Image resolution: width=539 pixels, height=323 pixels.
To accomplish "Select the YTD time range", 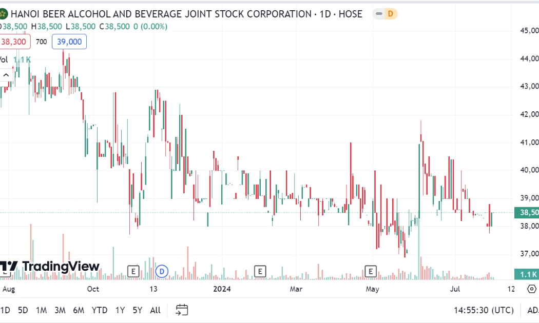I will coord(100,310).
